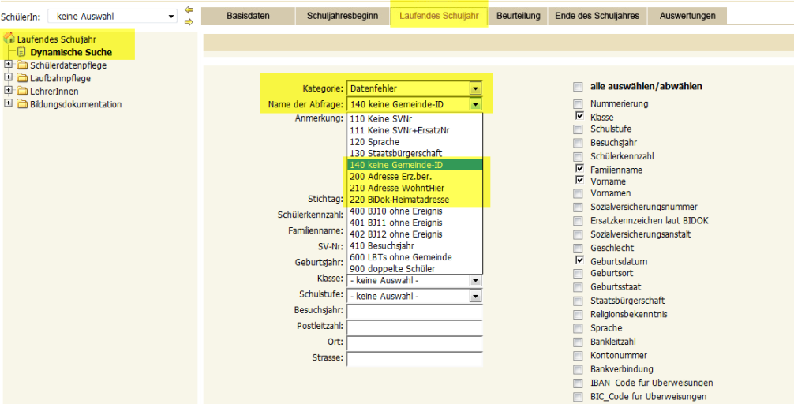794x404 pixels.
Task: Select query 210 Adresse WohntHier
Action: coord(414,188)
